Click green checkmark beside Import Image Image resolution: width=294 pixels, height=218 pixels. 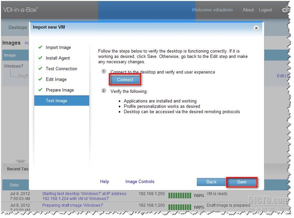click(40, 47)
